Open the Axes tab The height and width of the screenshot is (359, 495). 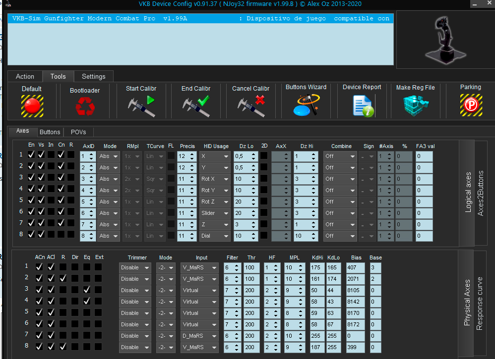(x=22, y=131)
